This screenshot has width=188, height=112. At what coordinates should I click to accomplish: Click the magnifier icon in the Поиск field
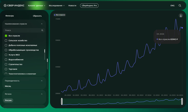coord(42,30)
